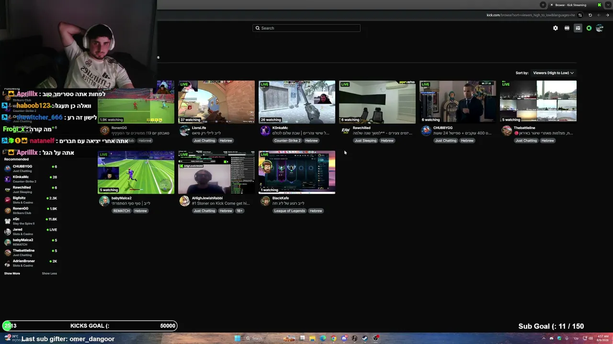Open Discord from the taskbar
The width and height of the screenshot is (613, 344).
pyautogui.click(x=344, y=339)
